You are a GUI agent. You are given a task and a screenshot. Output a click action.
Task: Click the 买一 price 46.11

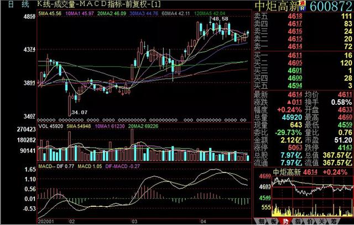pyautogui.click(x=295, y=55)
